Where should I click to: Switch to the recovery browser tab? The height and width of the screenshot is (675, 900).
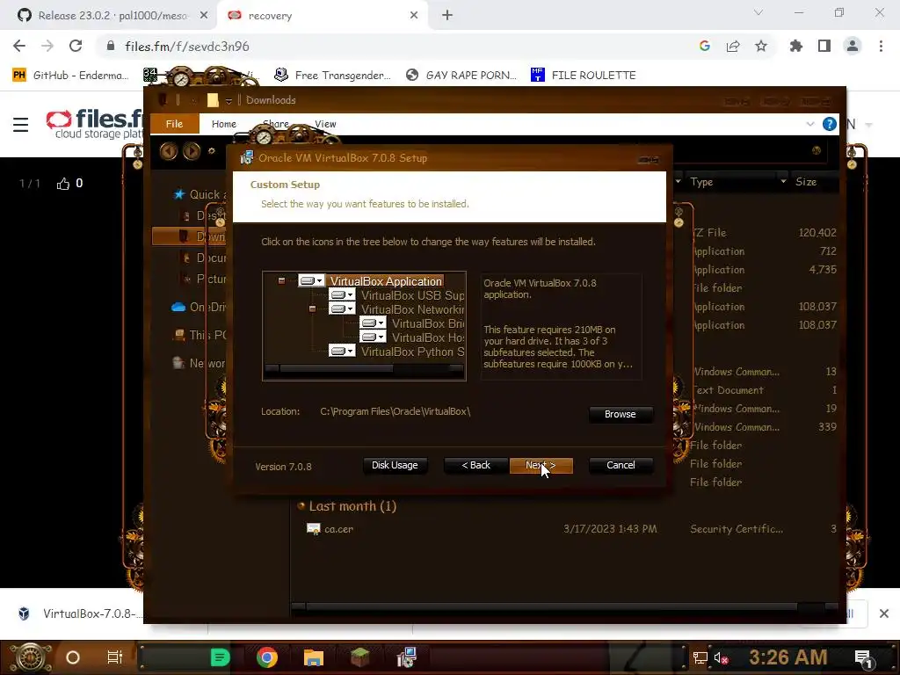[x=323, y=16]
